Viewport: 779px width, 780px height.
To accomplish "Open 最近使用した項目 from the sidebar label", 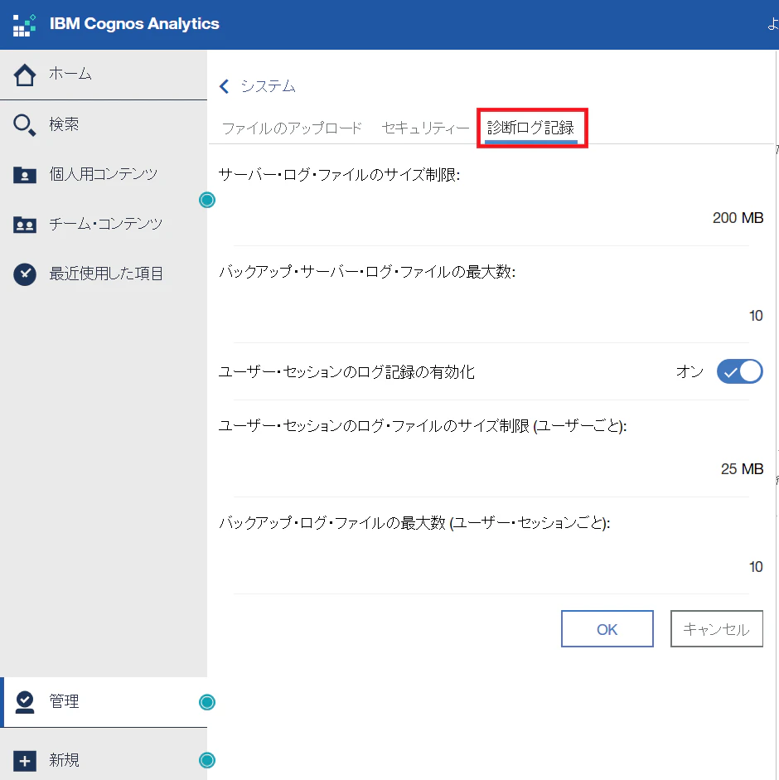I will click(x=106, y=274).
